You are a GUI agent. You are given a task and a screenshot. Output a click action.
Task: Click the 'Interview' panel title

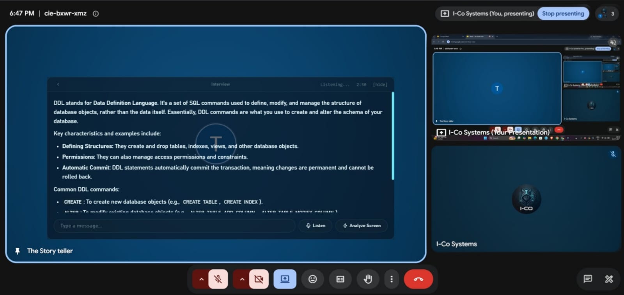click(220, 84)
